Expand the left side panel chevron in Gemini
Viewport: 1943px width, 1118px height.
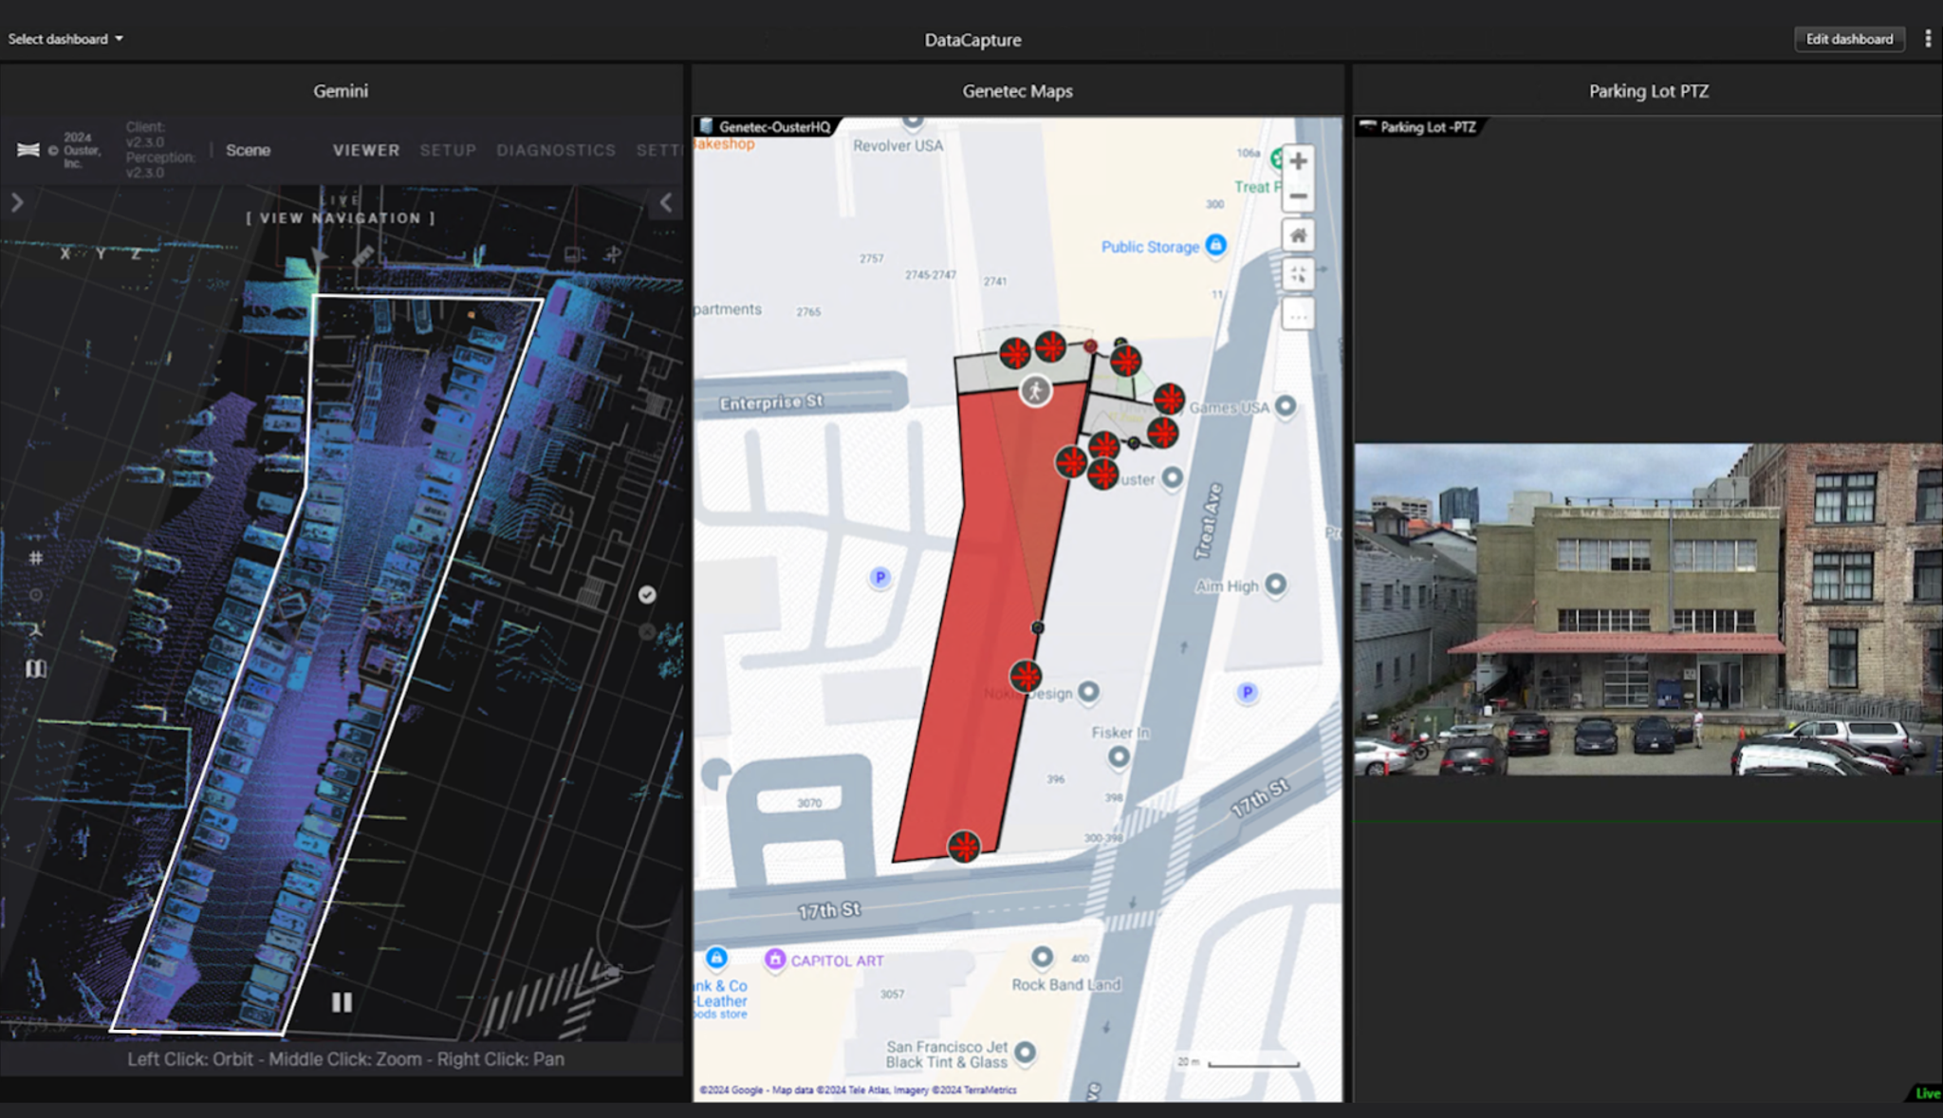(17, 202)
